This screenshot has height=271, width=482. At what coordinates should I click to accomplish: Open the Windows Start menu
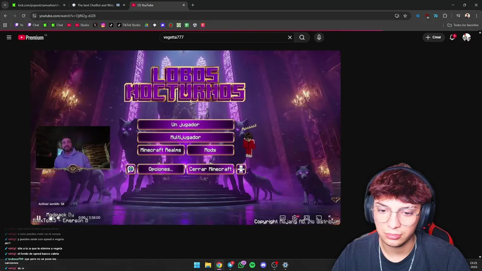pyautogui.click(x=197, y=265)
